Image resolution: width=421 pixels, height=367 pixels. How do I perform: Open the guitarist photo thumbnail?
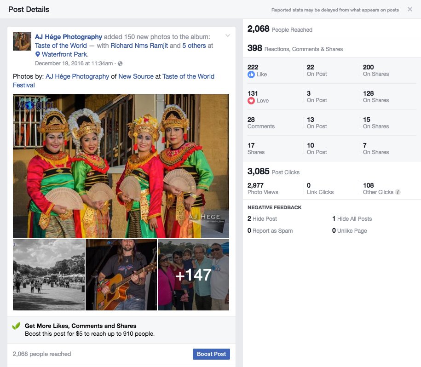coord(121,275)
